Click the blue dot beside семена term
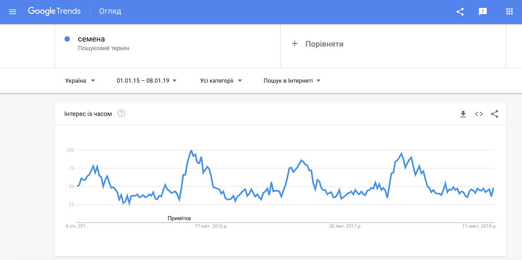This screenshot has width=522, height=260. pos(67,39)
